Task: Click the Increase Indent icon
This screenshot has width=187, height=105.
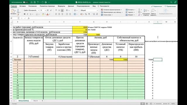Action: 70,14
